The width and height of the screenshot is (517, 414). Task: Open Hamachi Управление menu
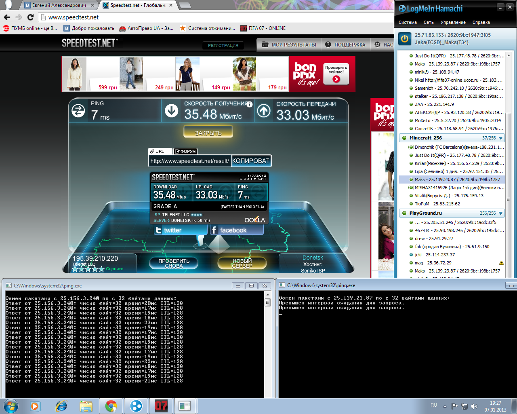[453, 22]
